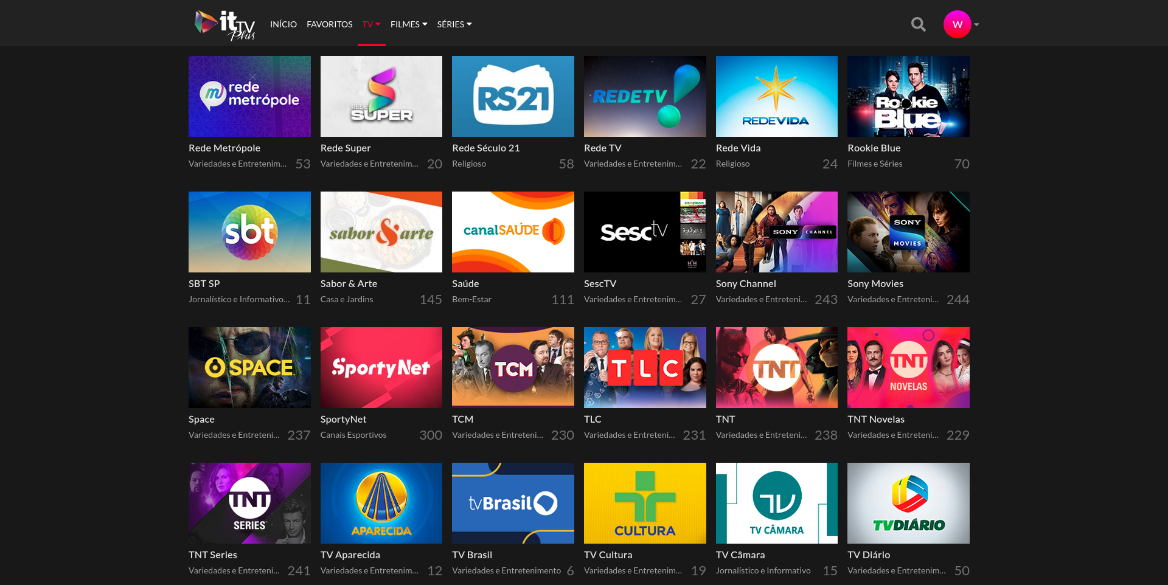Click the Filmes e Séries category label
This screenshot has width=1168, height=585.
point(875,164)
